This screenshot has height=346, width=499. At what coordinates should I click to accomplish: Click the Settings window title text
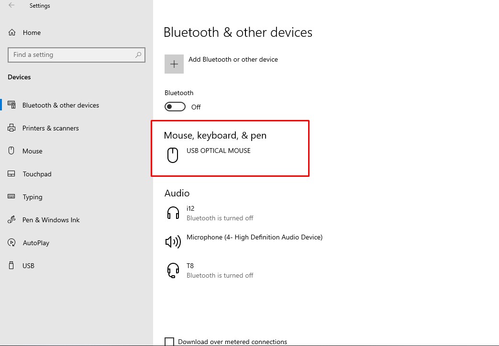(40, 6)
